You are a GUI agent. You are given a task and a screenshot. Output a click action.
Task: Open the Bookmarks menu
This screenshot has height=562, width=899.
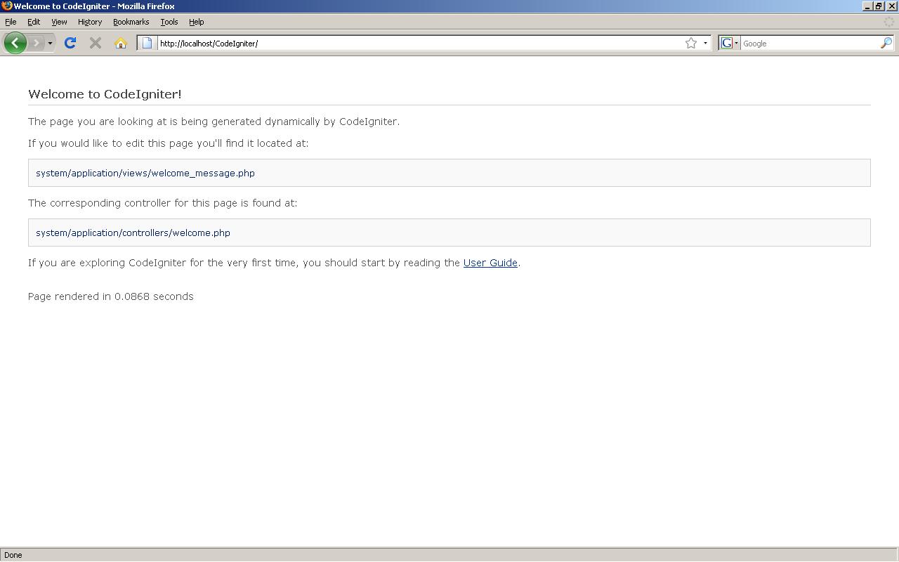coord(131,22)
